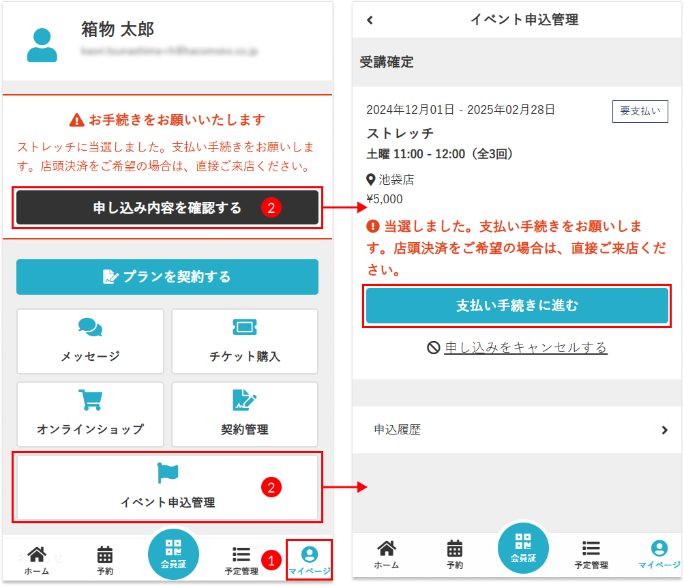Click the Contract a Plan (プランを契約する) button
The width and height of the screenshot is (684, 586).
[x=167, y=277]
